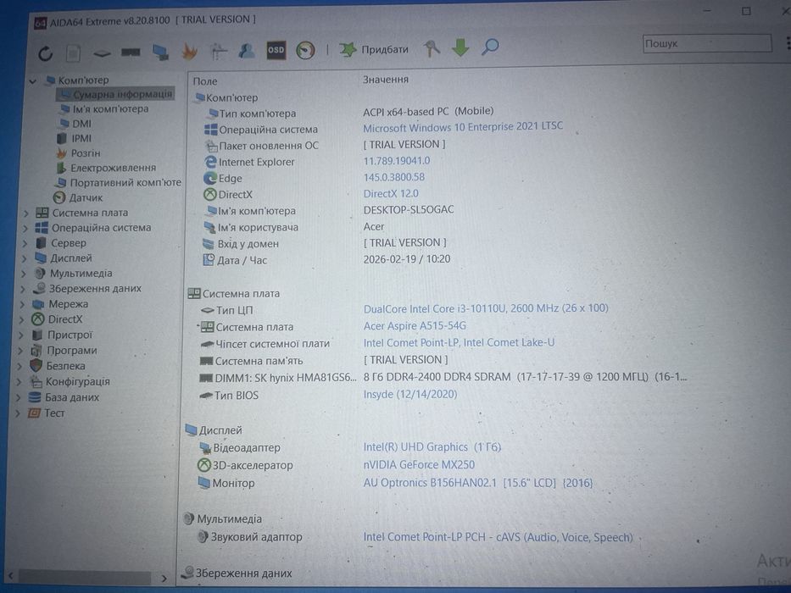This screenshot has width=791, height=593.
Task: Expand the DirectX tree node
Action: 21,320
